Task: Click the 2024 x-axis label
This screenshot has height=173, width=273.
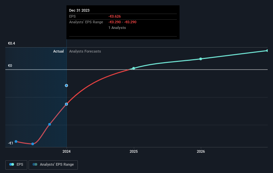Action: click(x=67, y=151)
